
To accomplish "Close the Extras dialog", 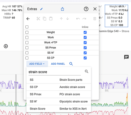I will (95, 9).
